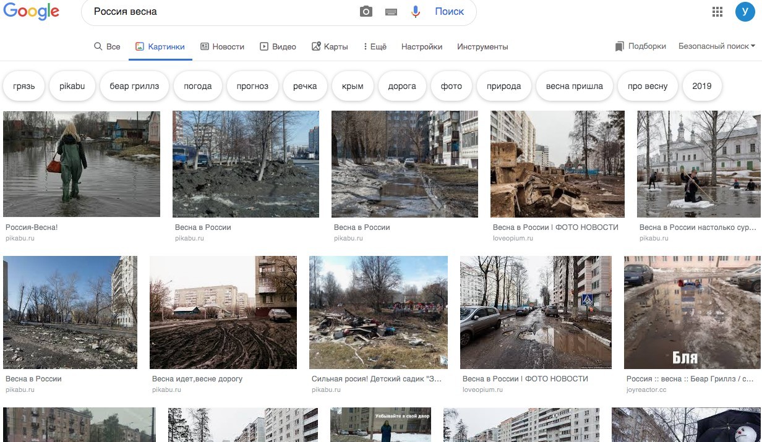Open the Google apps grid
The width and height of the screenshot is (762, 442).
click(x=717, y=12)
